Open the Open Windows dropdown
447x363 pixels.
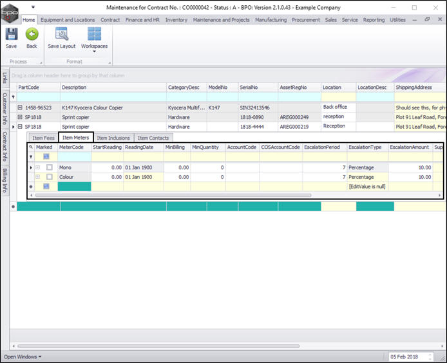click(23, 356)
